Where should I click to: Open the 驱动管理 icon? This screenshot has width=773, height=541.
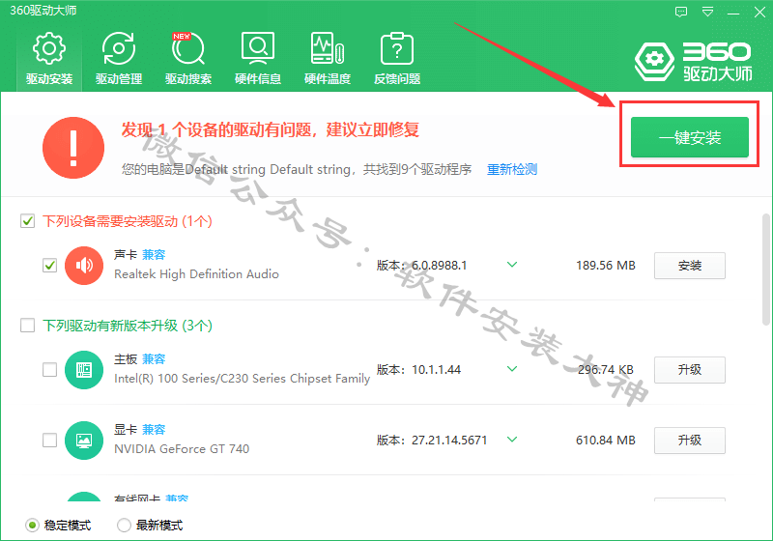pos(118,48)
